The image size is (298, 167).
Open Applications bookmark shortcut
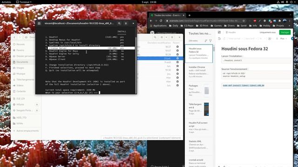(158, 26)
